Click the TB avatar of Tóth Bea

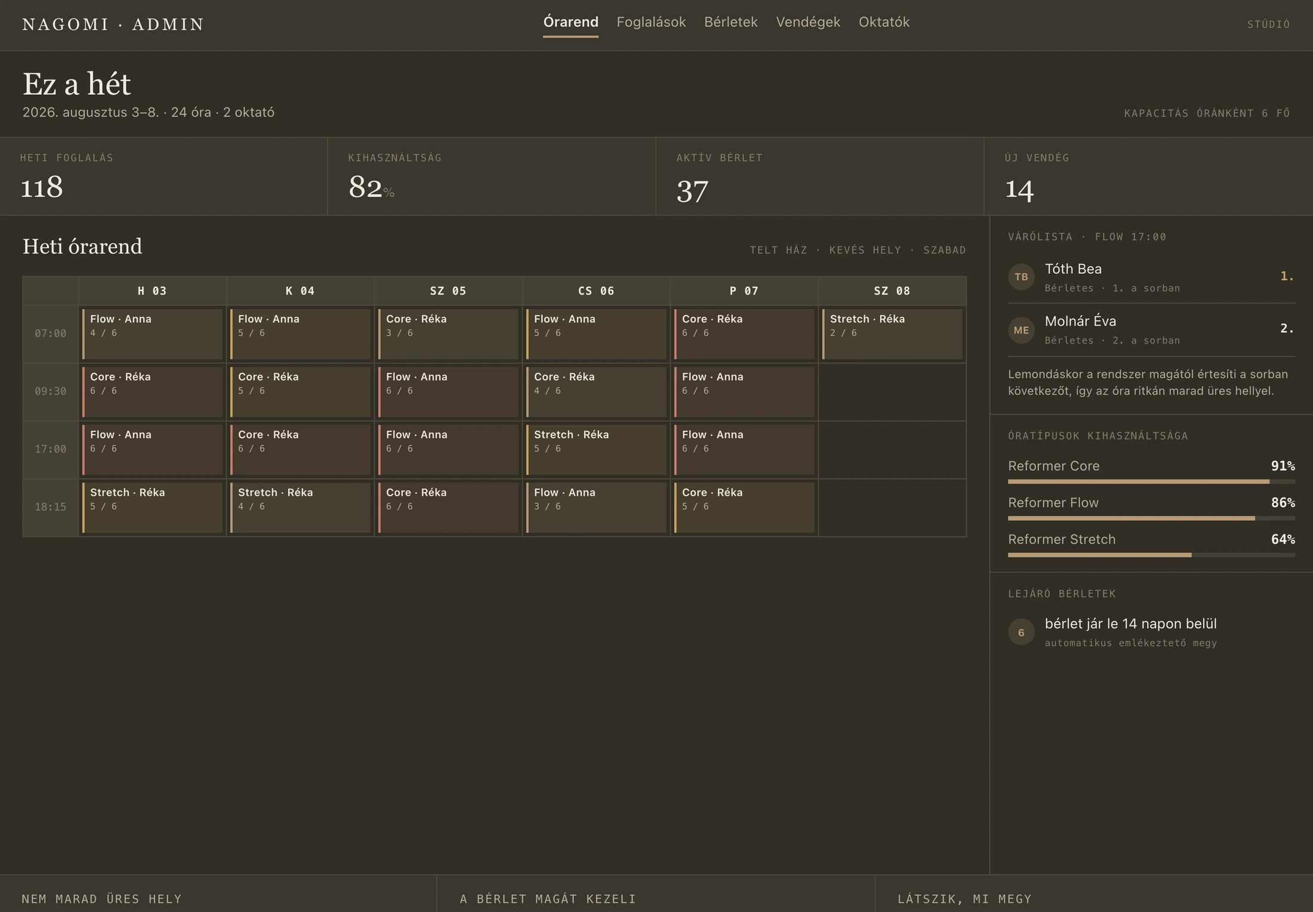1021,277
